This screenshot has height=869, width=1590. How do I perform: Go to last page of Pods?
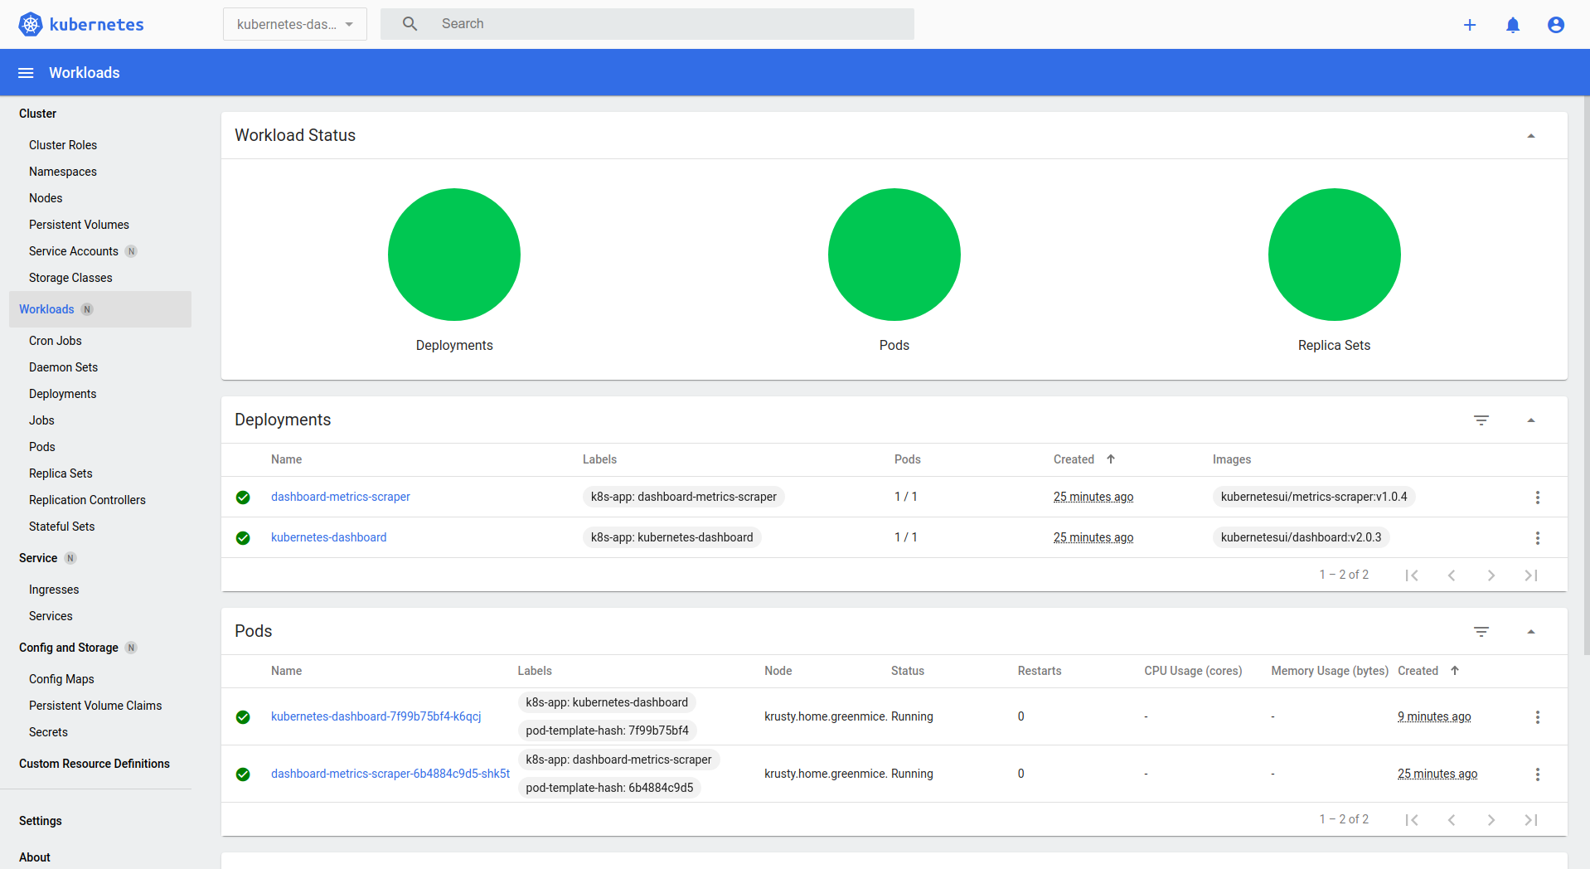(1531, 820)
